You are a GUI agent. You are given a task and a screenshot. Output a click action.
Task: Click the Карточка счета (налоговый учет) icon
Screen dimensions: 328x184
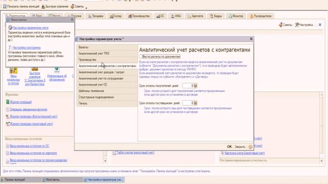(x=222, y=153)
